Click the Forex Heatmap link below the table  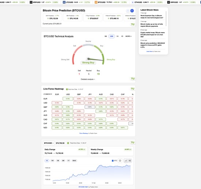(84, 133)
